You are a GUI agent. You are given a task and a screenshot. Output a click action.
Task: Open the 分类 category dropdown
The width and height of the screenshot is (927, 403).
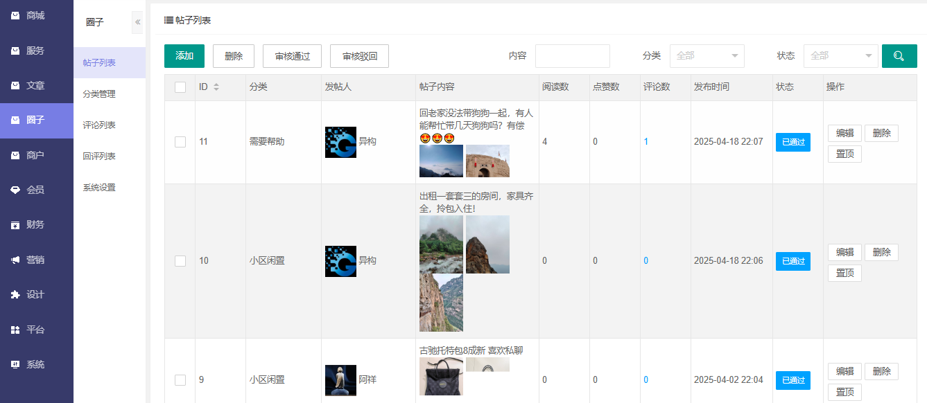pyautogui.click(x=707, y=56)
